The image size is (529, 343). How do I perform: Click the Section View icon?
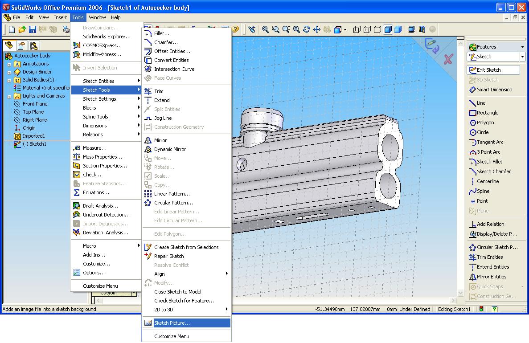tap(422, 30)
